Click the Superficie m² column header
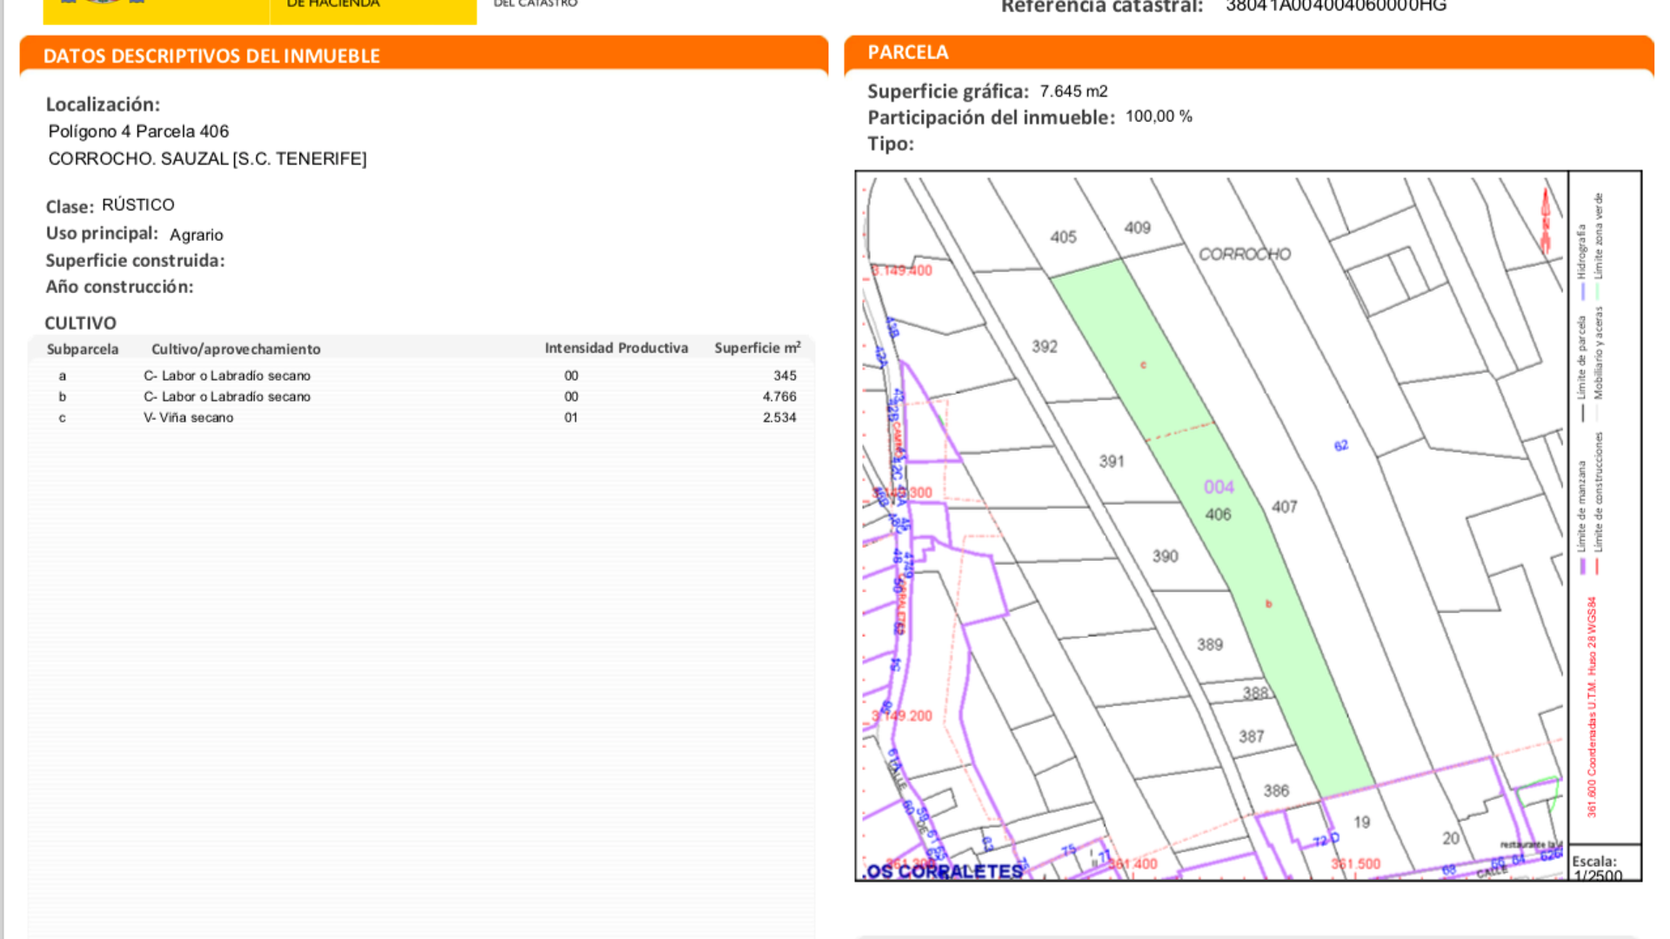The image size is (1670, 939). coord(757,348)
